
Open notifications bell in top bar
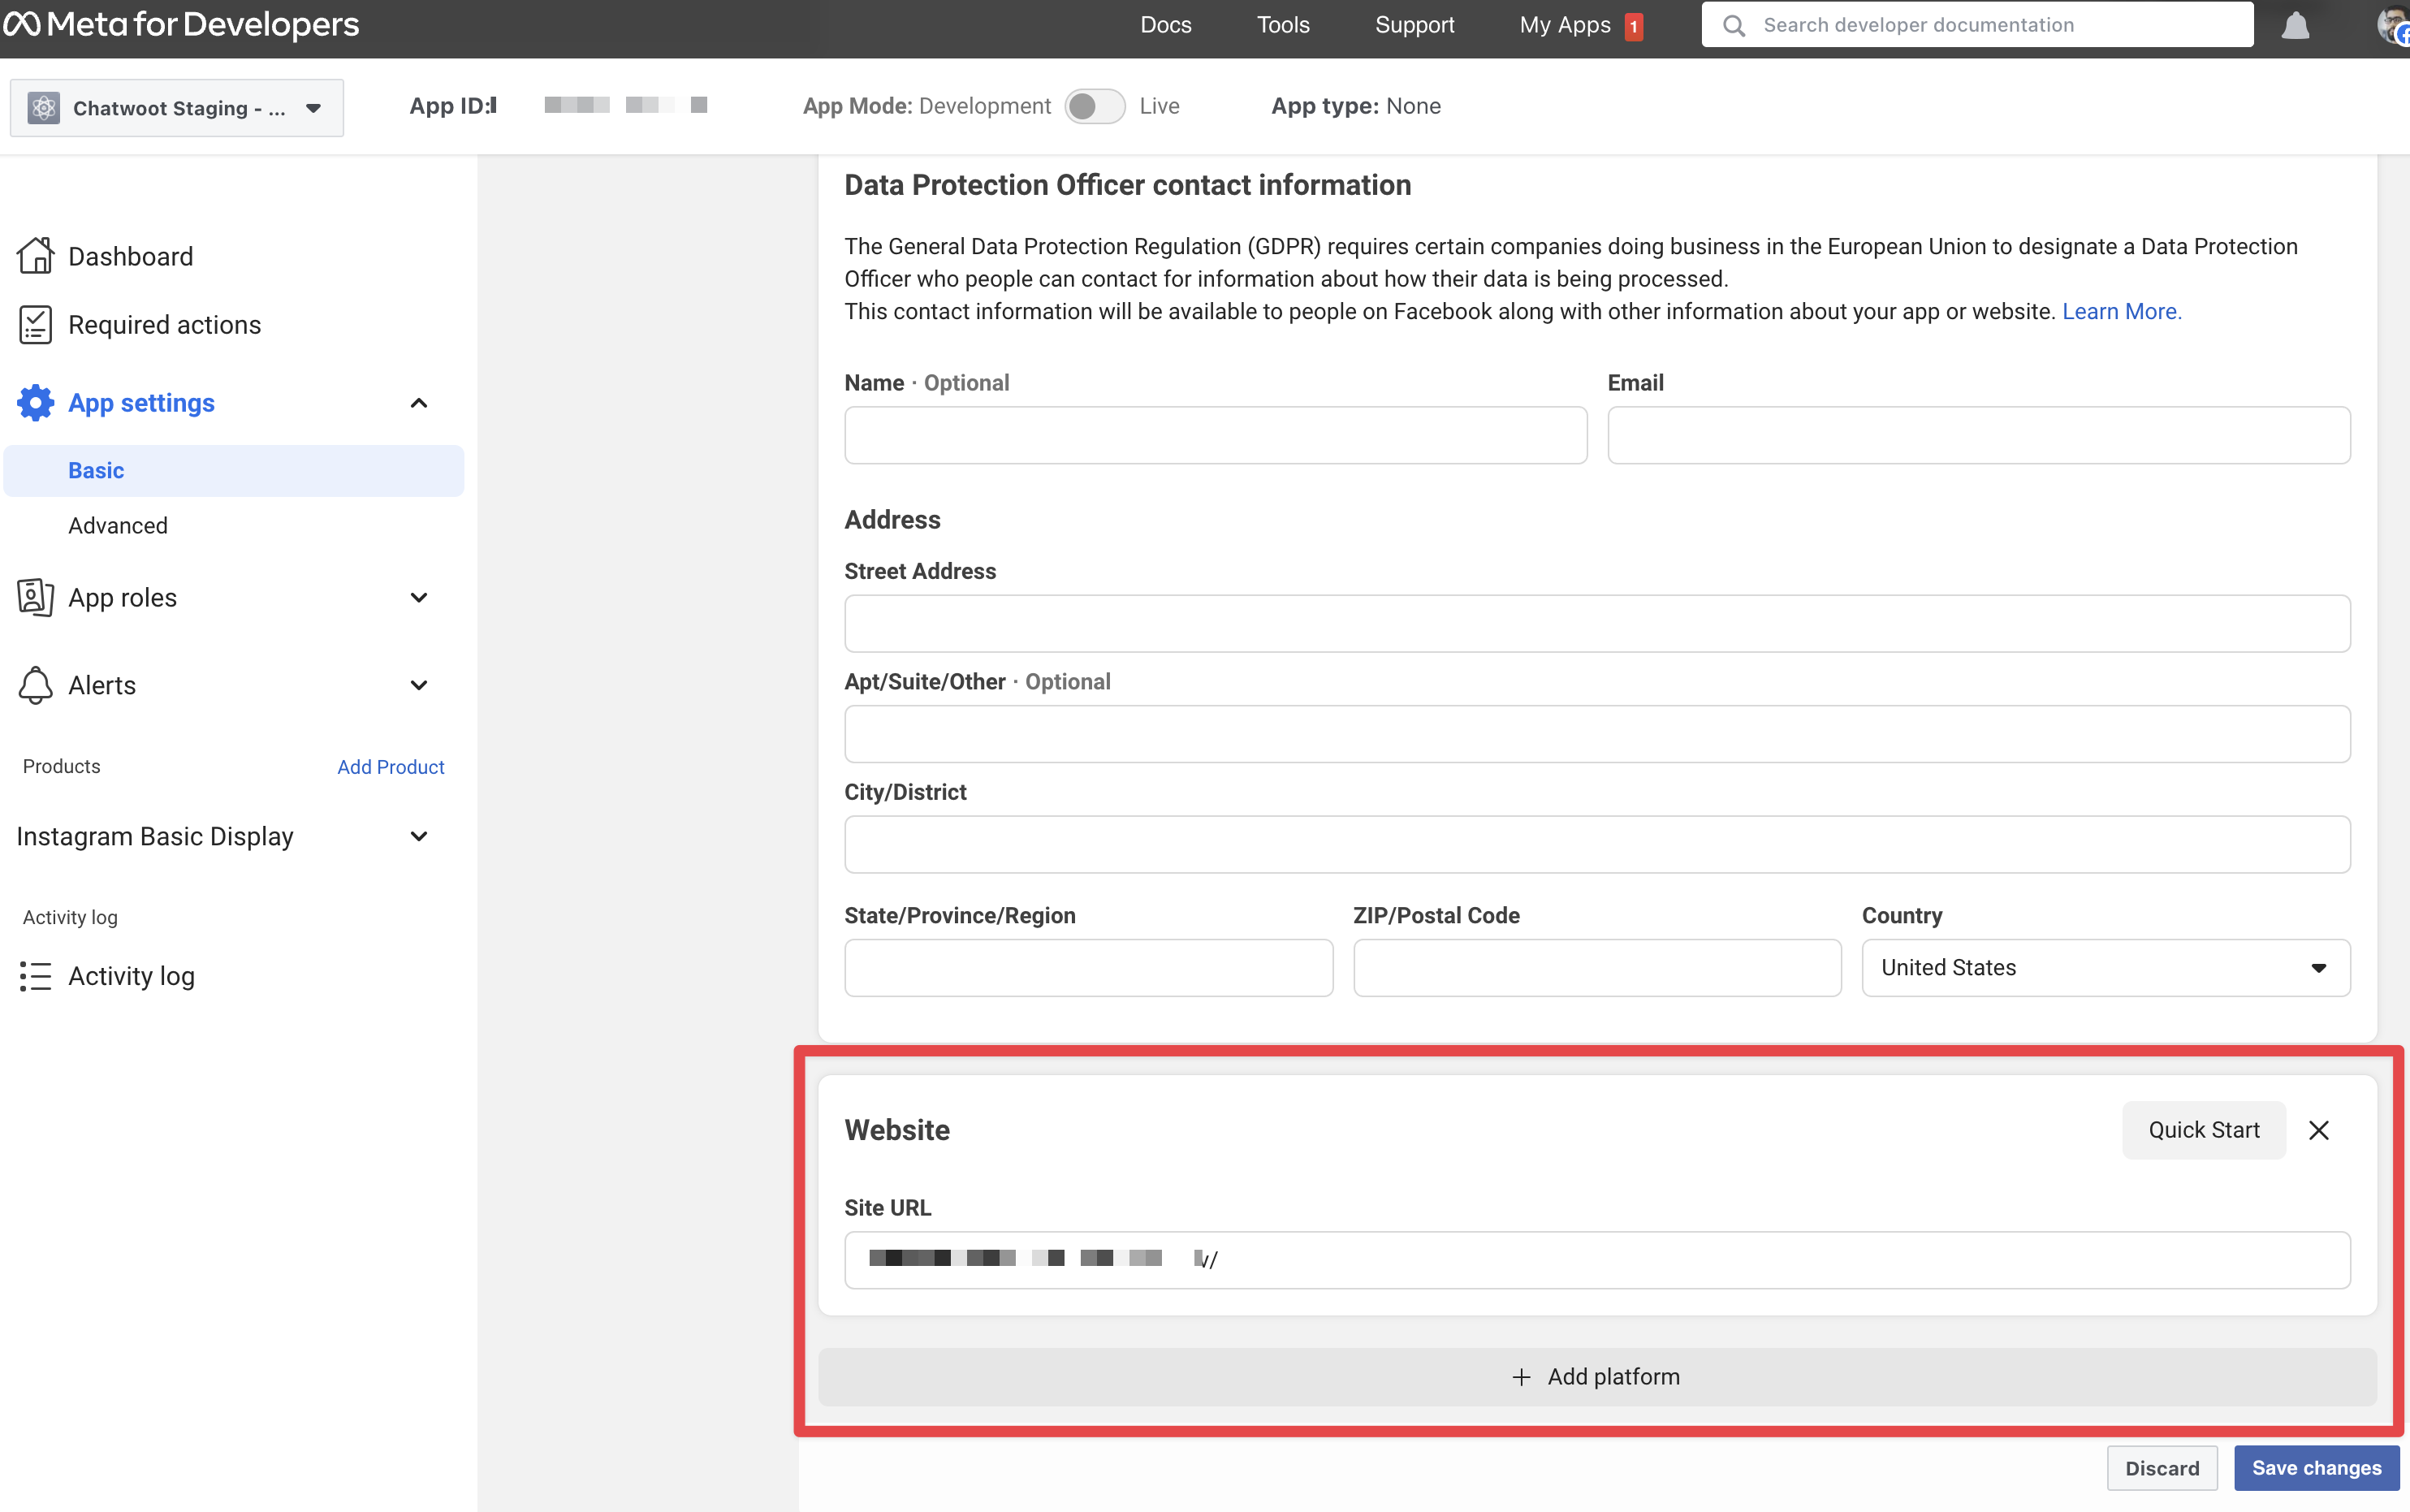click(x=2295, y=25)
